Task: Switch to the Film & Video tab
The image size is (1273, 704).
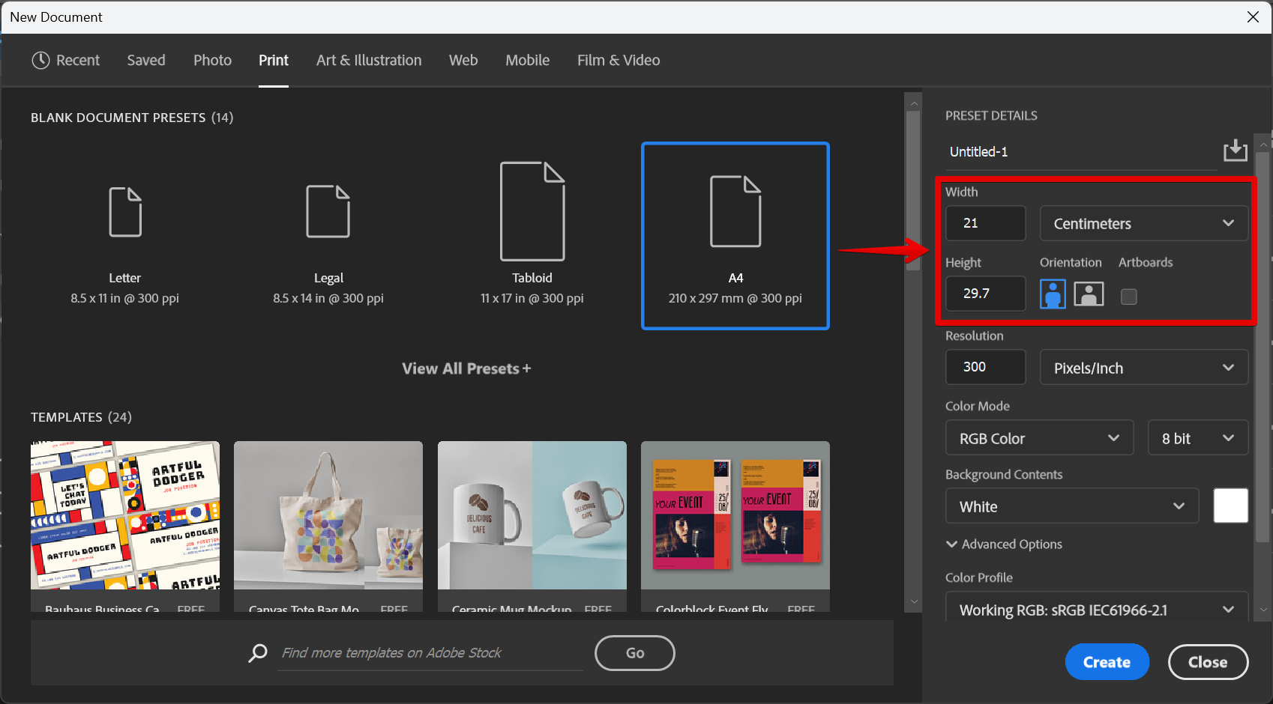Action: [619, 60]
